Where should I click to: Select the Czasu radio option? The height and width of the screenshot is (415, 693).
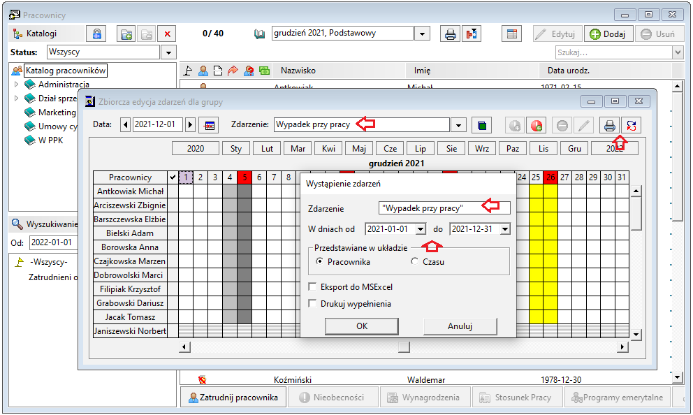pos(414,261)
